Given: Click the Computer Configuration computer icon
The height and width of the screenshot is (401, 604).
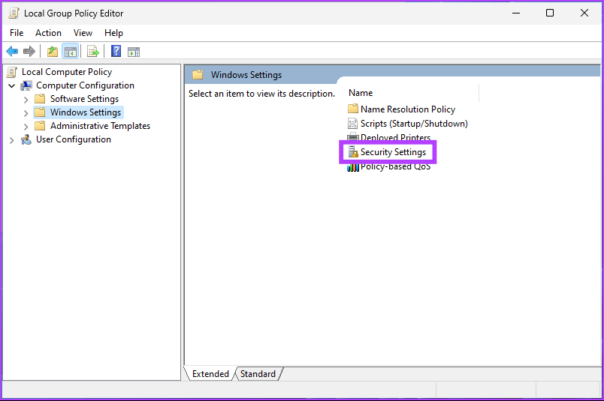Looking at the screenshot, I should pyautogui.click(x=26, y=85).
